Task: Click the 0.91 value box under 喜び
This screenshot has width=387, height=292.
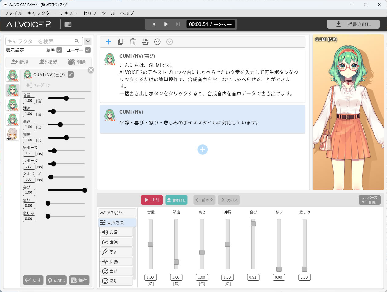Action: 253,277
